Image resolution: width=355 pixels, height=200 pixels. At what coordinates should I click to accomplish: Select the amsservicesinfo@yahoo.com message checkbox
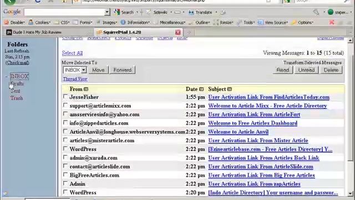coord(65,114)
